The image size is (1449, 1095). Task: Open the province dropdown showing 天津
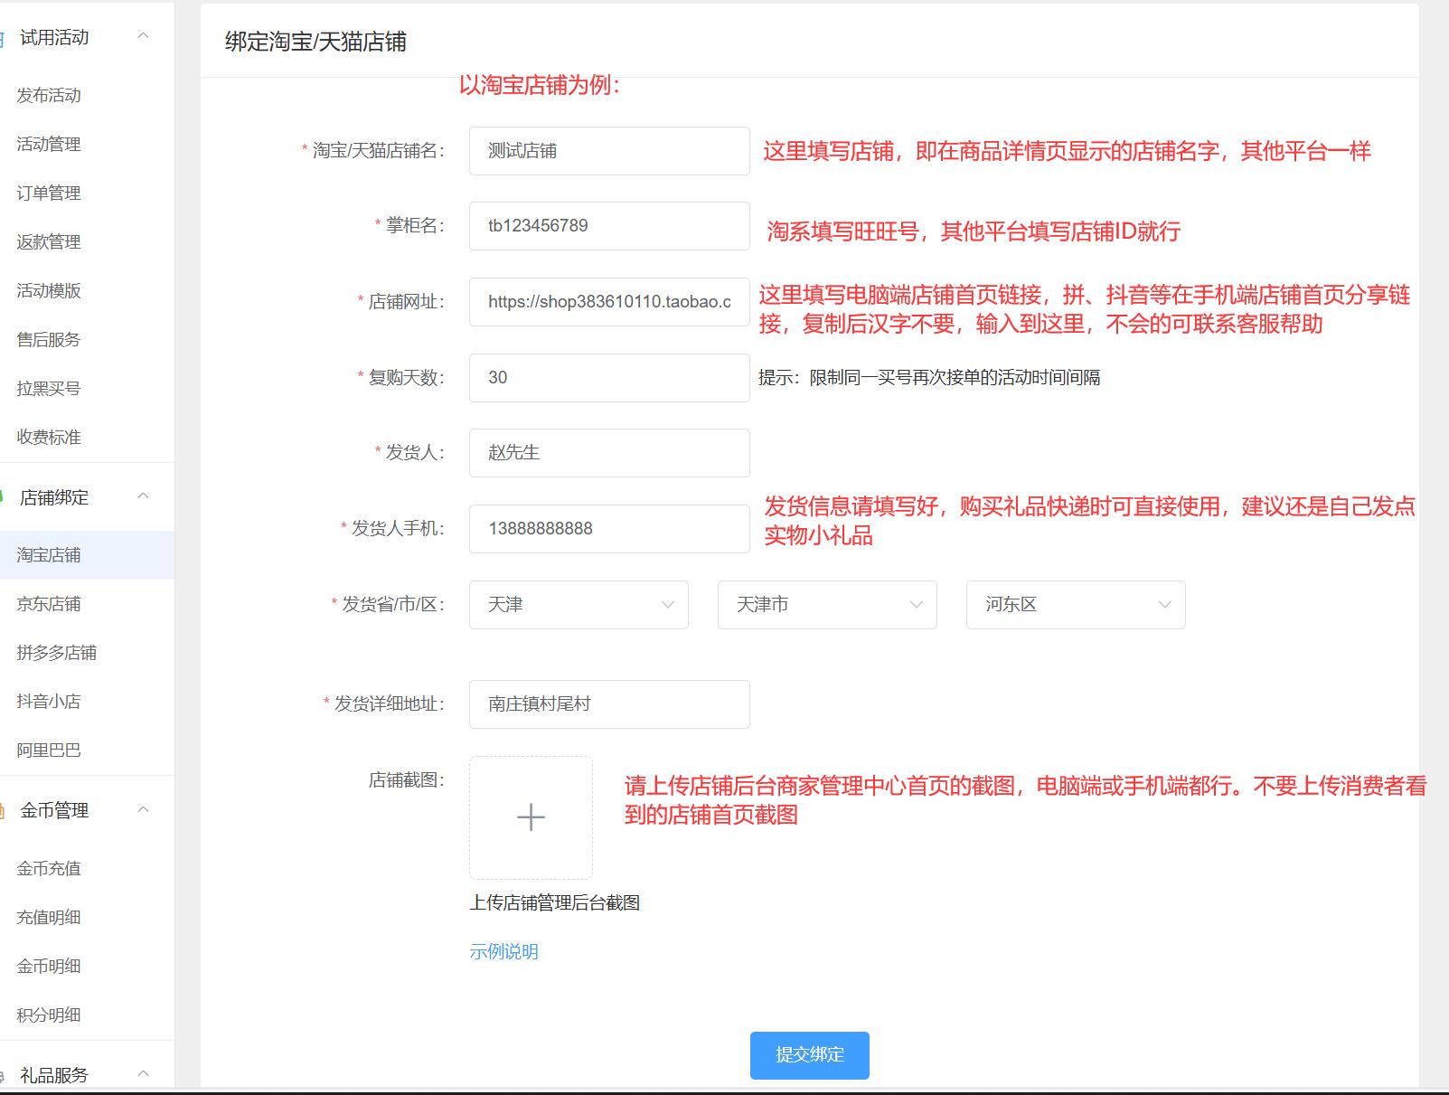click(x=579, y=605)
